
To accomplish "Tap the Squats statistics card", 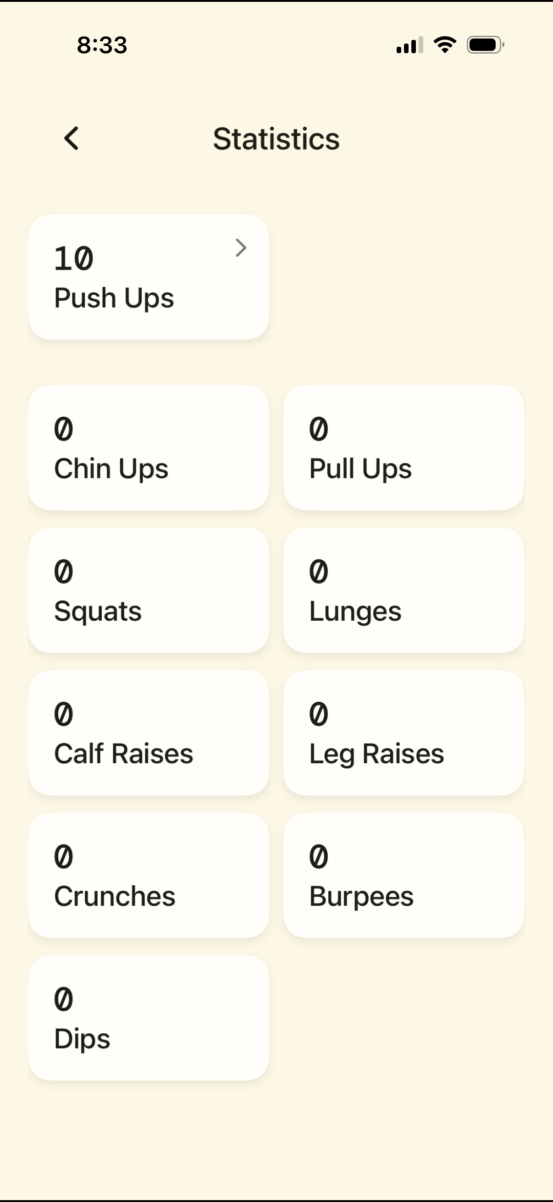I will (x=149, y=590).
